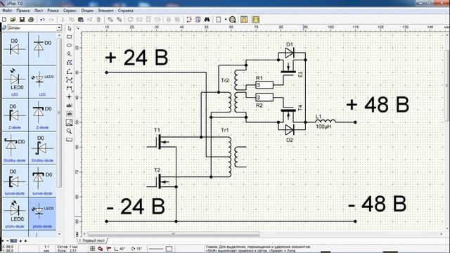The height and width of the screenshot is (253, 450).
Task: Select the Bezier curve tool
Action: 69,79
